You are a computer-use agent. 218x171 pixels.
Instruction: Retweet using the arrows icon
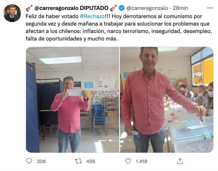[78, 161]
